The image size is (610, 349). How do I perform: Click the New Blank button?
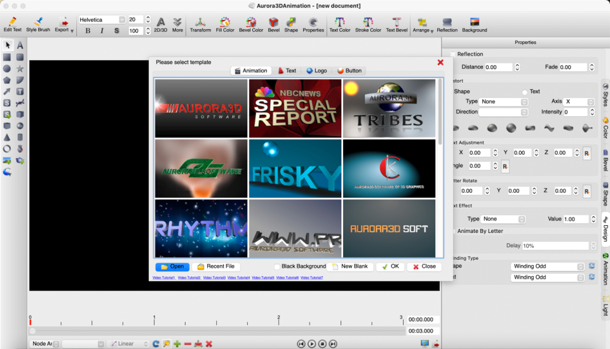[350, 267]
